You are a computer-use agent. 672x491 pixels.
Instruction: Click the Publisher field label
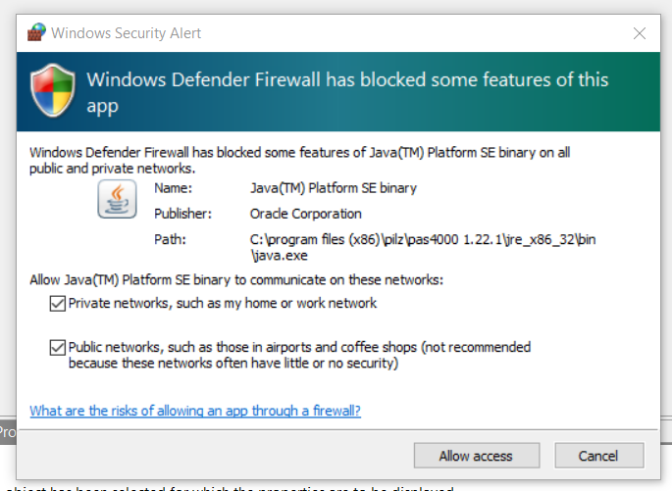(183, 214)
